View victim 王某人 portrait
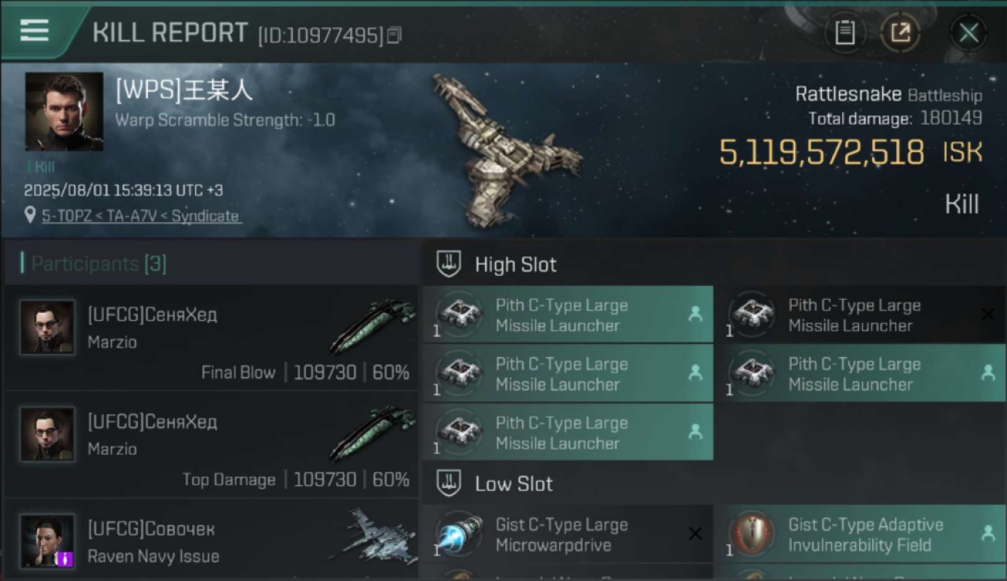This screenshot has height=581, width=1007. [64, 112]
